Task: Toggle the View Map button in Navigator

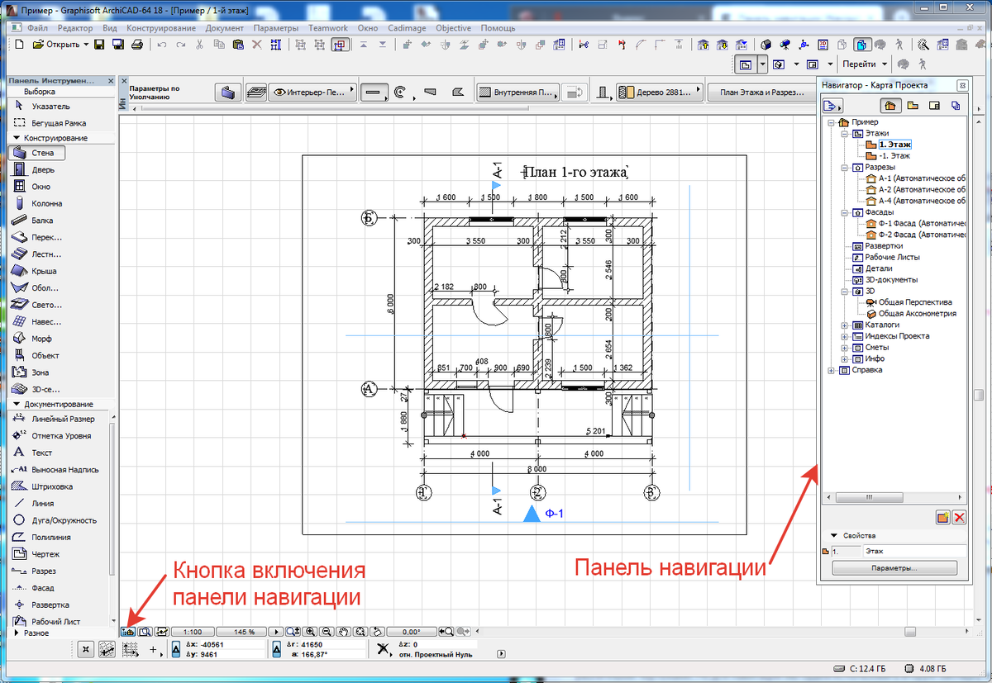Action: (x=913, y=105)
